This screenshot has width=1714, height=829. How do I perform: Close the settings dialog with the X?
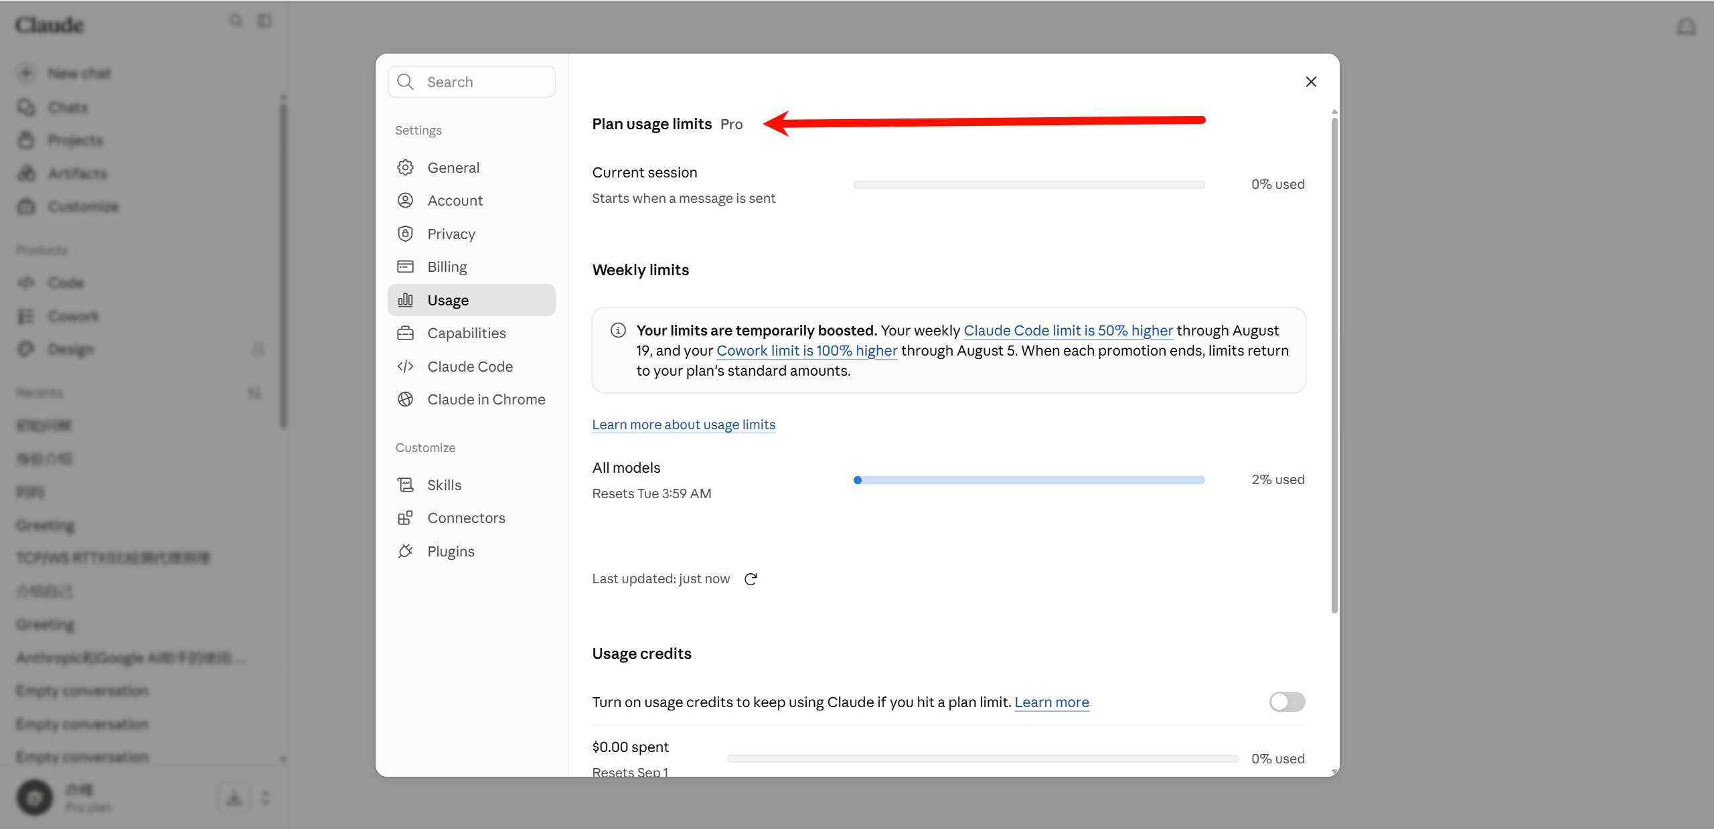[x=1311, y=82]
